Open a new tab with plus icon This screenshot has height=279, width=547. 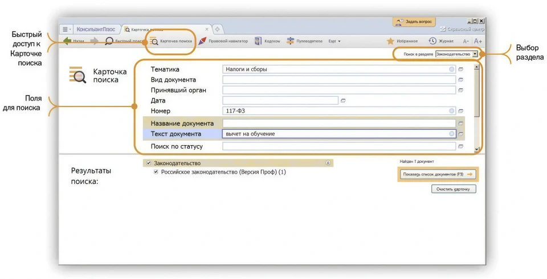[217, 29]
